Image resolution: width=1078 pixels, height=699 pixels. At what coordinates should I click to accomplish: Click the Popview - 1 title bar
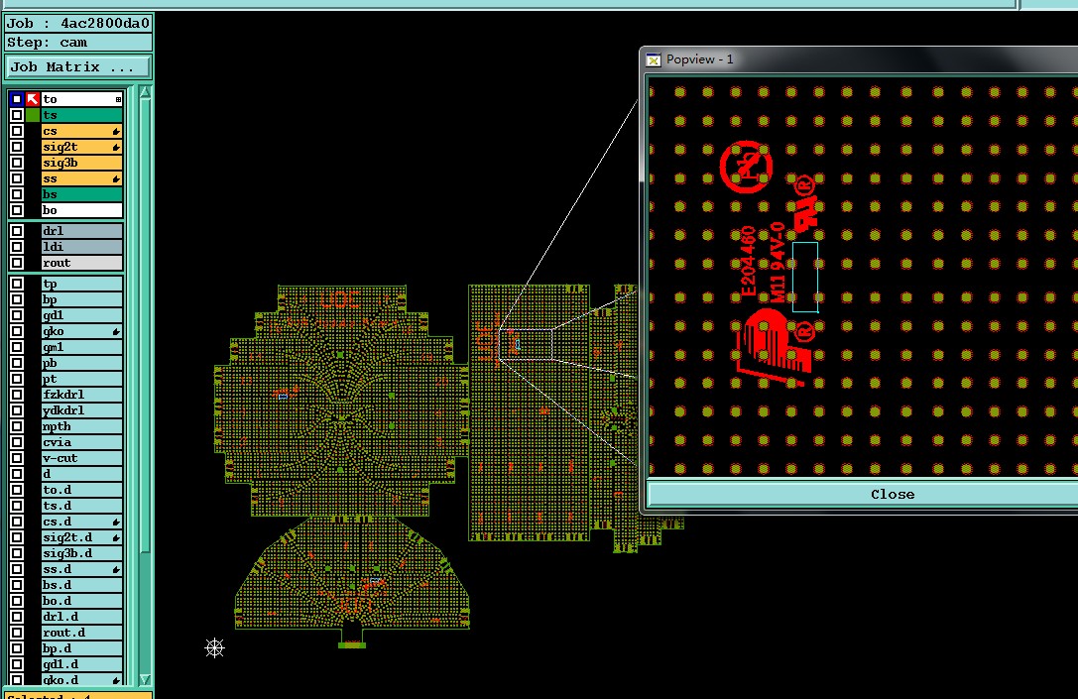[x=860, y=59]
